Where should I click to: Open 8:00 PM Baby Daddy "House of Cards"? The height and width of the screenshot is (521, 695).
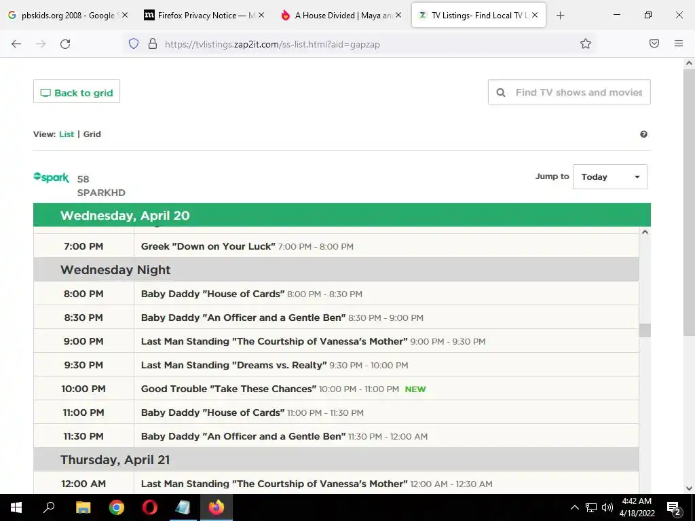[x=212, y=294]
